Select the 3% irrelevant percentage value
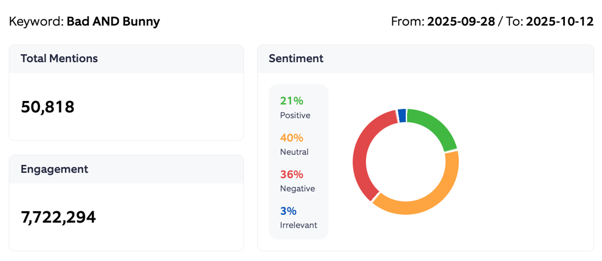Image resolution: width=602 pixels, height=261 pixels. [x=288, y=211]
